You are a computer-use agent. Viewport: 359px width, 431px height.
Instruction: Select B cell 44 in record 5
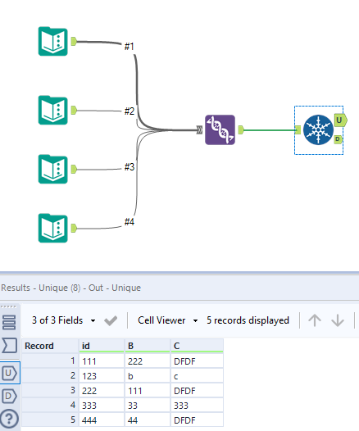[x=148, y=420]
